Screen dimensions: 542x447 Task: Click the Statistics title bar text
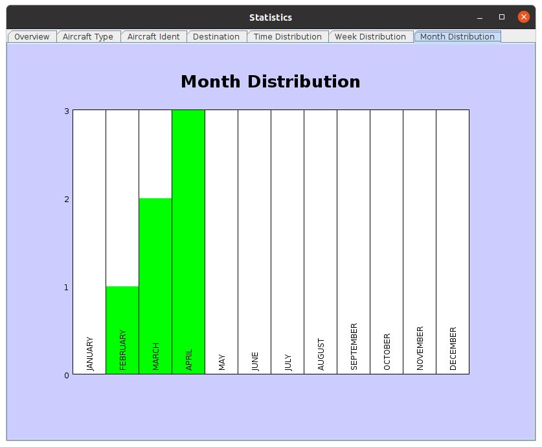270,17
